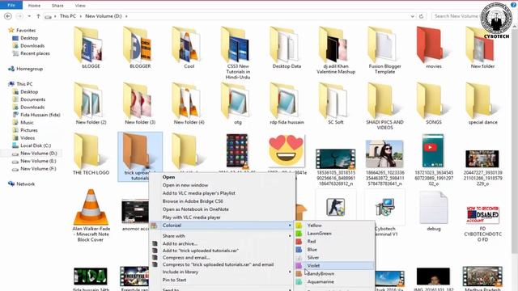Open the recent locations dropdown arrow
Image resolution: width=518 pixels, height=291 pixels.
[29, 16]
